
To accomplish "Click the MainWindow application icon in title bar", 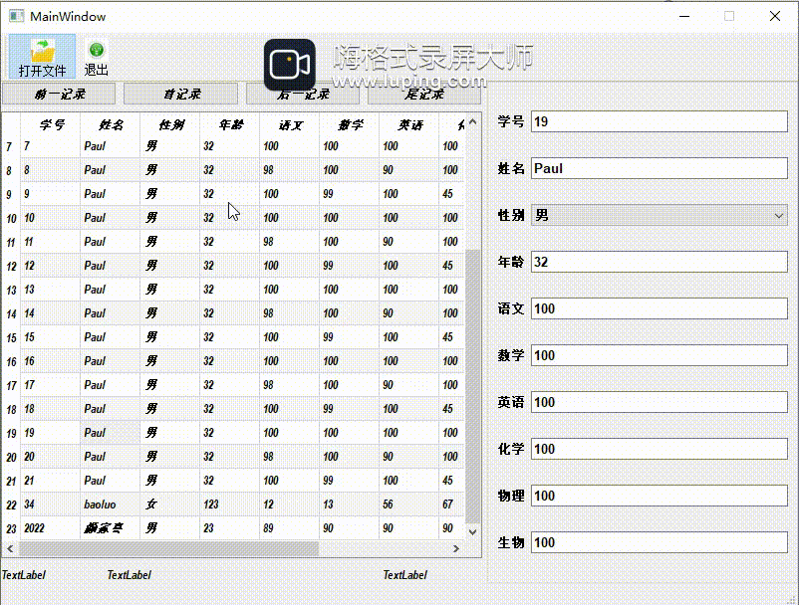I will pos(15,16).
